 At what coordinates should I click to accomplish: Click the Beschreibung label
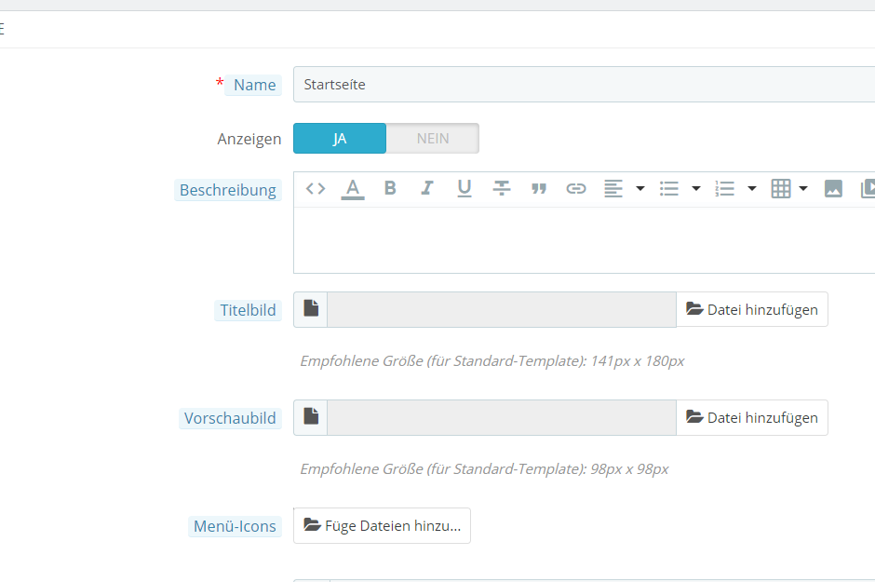coord(228,190)
